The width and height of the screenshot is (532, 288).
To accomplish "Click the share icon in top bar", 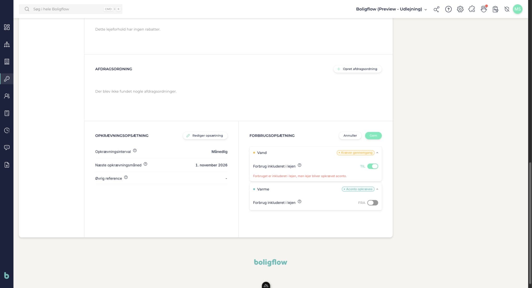I will [x=436, y=9].
